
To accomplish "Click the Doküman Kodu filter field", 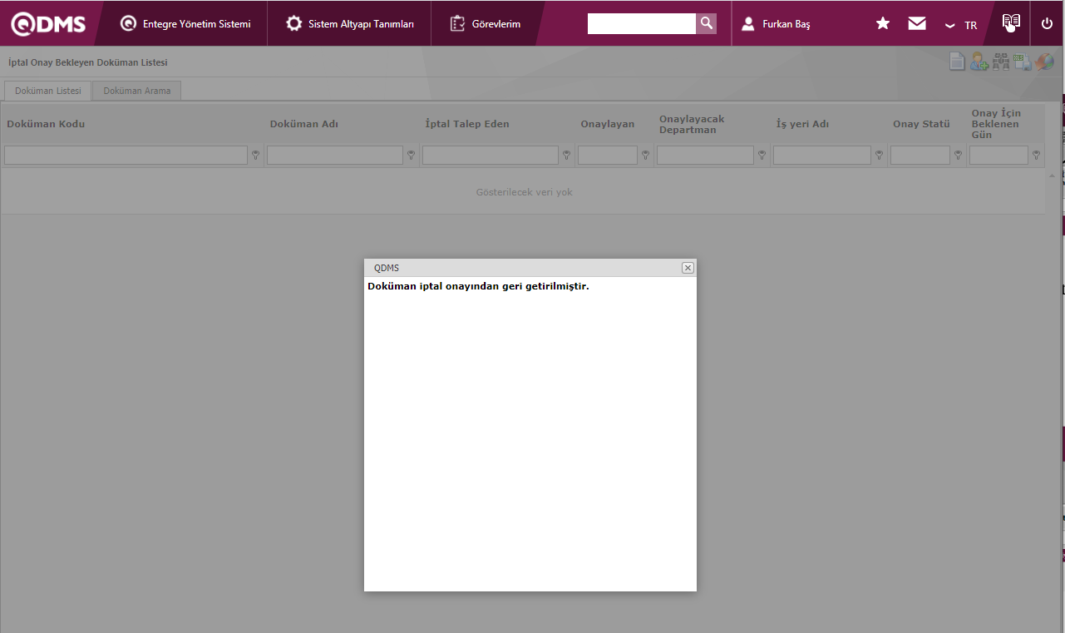I will [x=126, y=155].
